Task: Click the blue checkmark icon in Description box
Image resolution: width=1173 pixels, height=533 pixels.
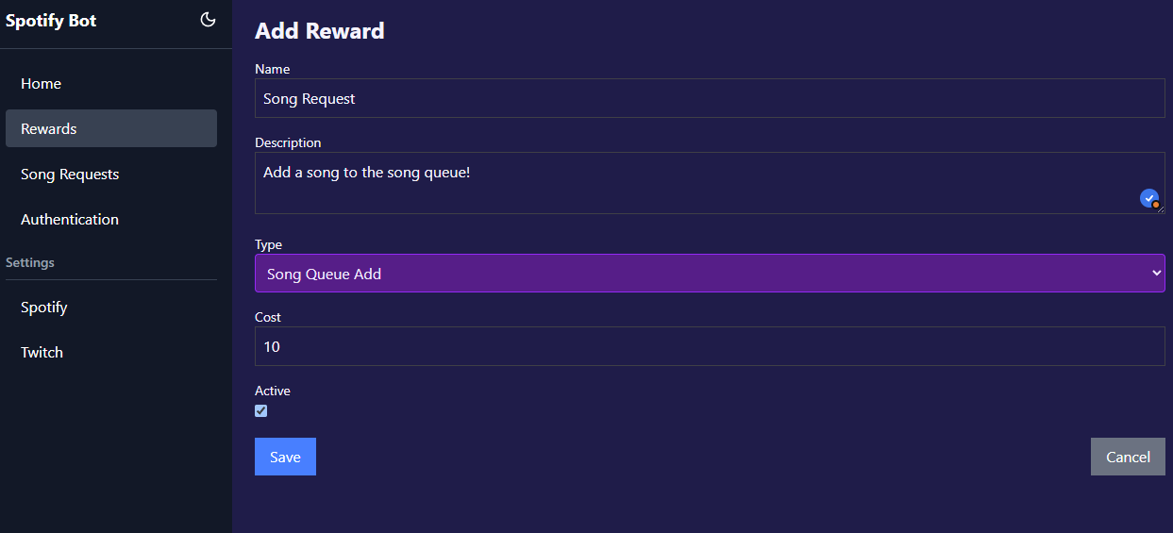Action: pyautogui.click(x=1149, y=198)
